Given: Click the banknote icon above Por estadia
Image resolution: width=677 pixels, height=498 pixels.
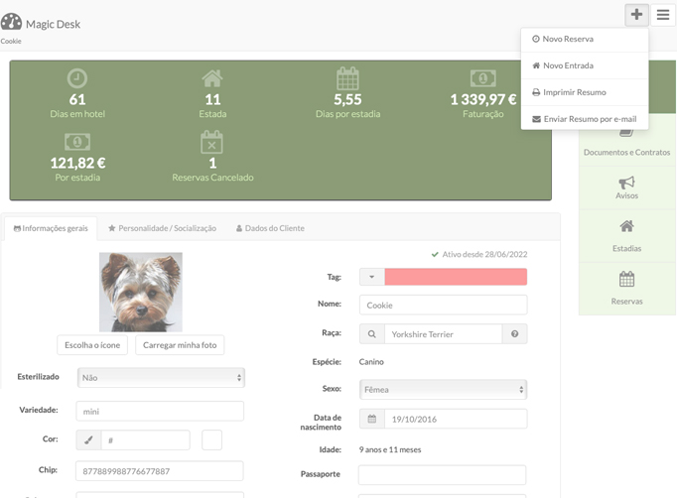Looking at the screenshot, I should (77, 142).
